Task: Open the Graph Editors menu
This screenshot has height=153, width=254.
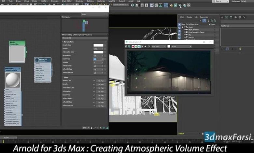Action: pyautogui.click(x=67, y=1)
